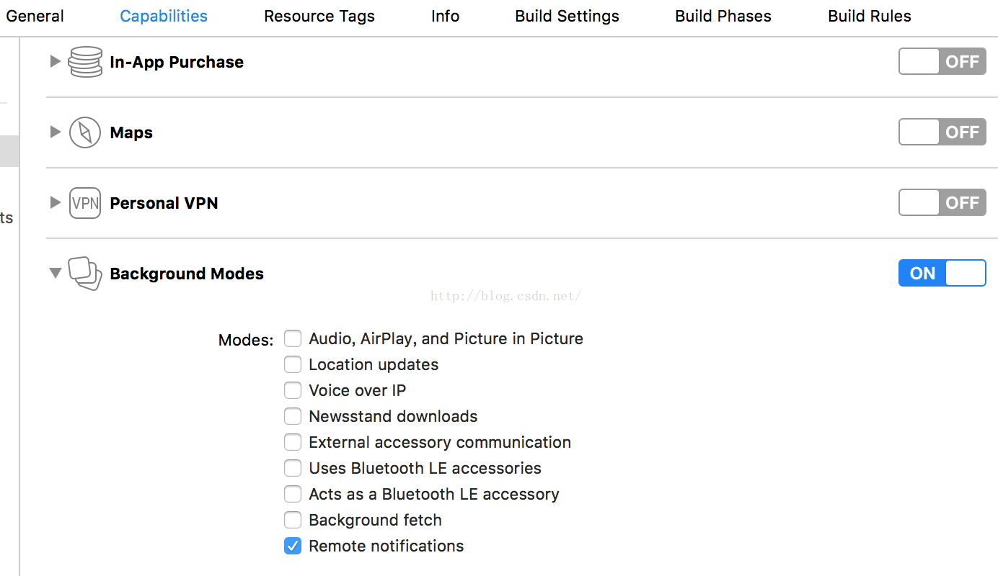
Task: Check Audio, AirPlay, and Picture in Picture
Action: point(292,338)
